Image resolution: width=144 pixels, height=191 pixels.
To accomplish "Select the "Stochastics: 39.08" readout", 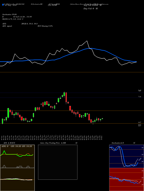I will 10,14.
